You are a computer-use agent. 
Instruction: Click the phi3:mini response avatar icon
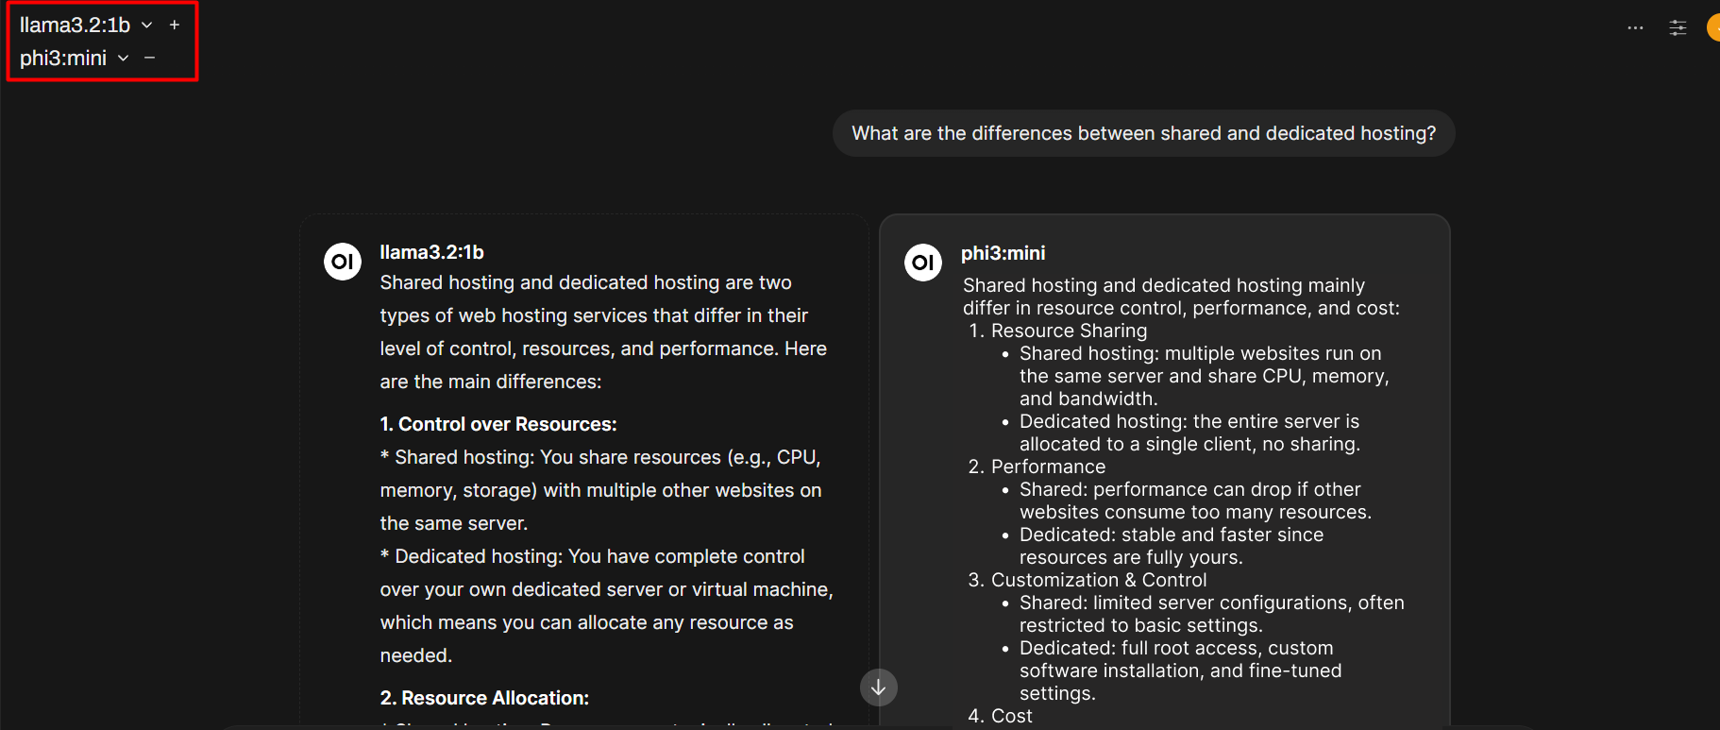pos(923,263)
